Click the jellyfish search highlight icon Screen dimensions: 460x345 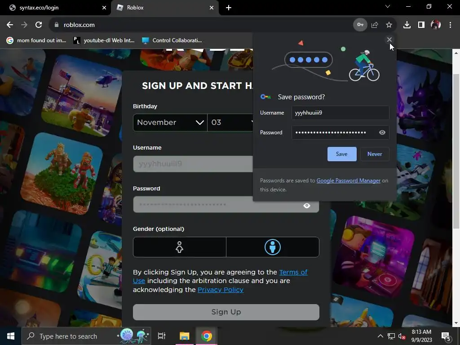pos(133,336)
